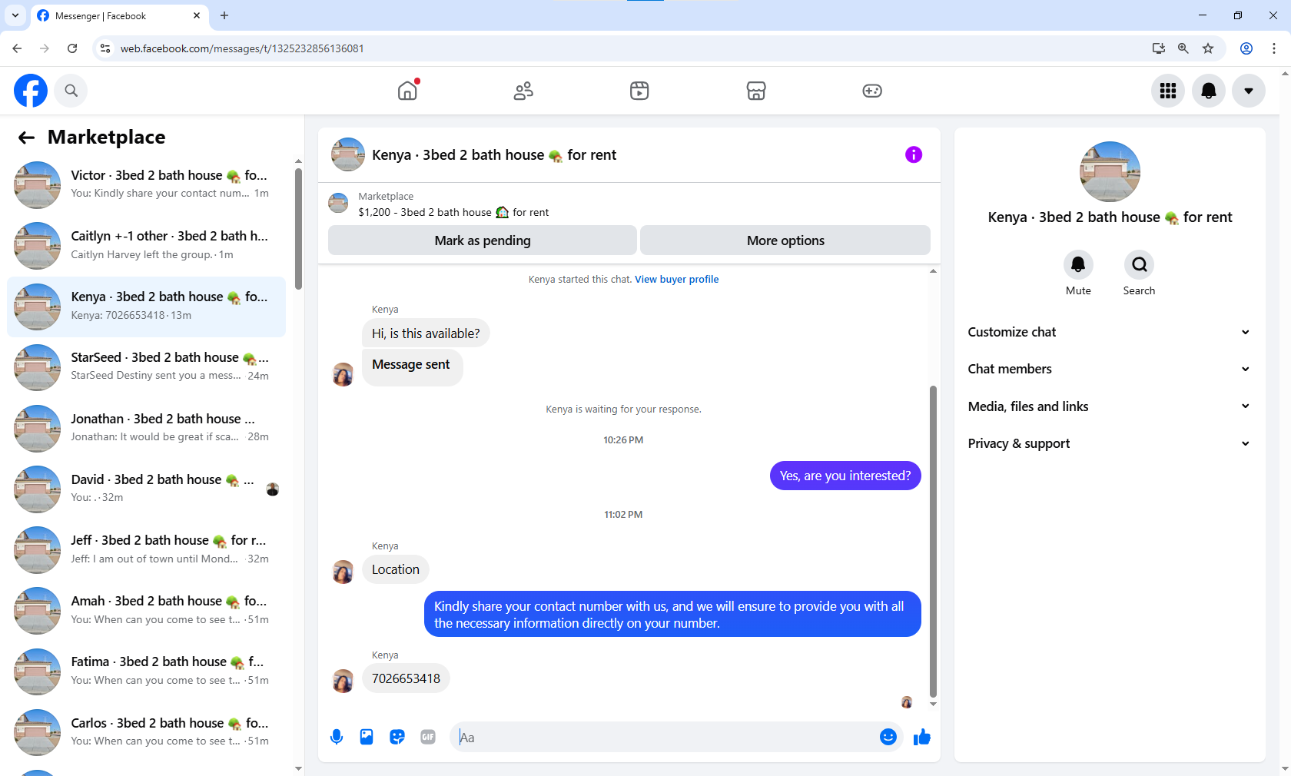Image resolution: width=1291 pixels, height=776 pixels.
Task: Attach a photo using the image icon
Action: (x=367, y=738)
